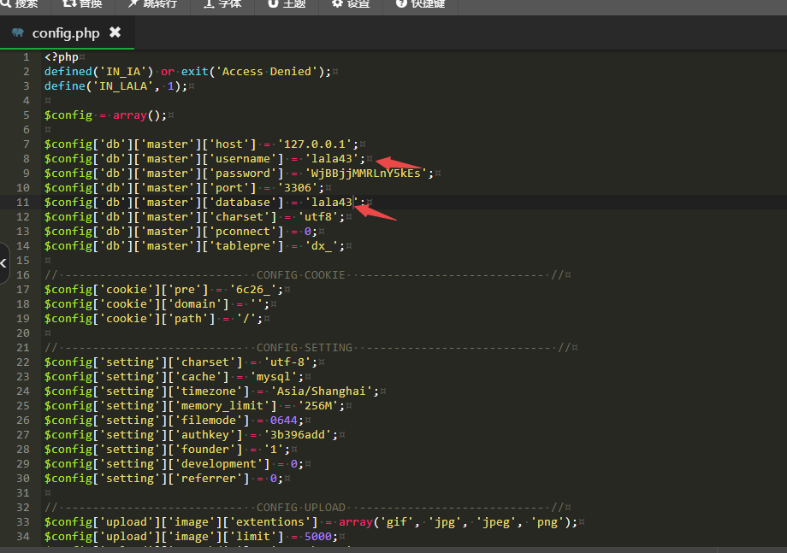Viewport: 787px width, 553px height.
Task: Click the '127.0.0.1' host value
Action: [315, 144]
